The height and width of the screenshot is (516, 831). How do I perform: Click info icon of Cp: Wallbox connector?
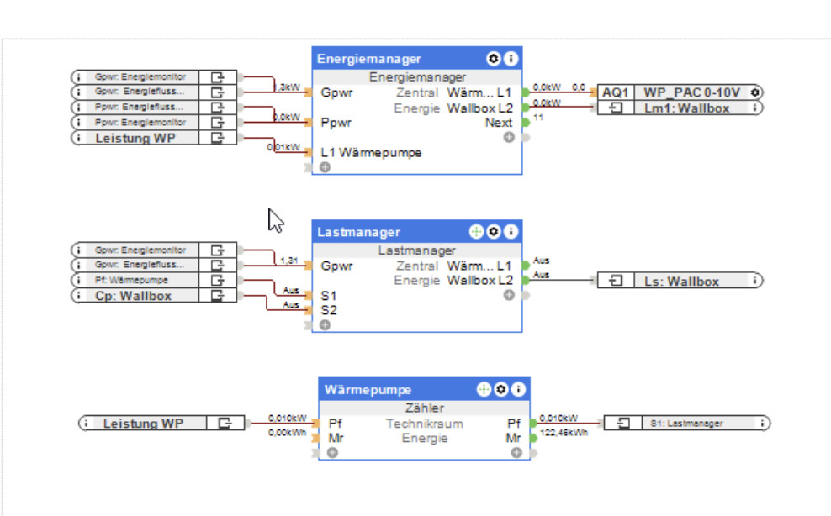point(78,296)
